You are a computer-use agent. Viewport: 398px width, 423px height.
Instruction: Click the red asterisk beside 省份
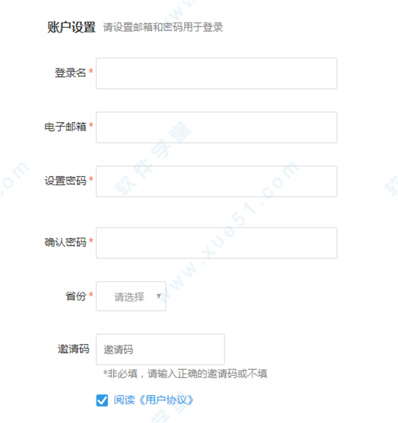[91, 294]
